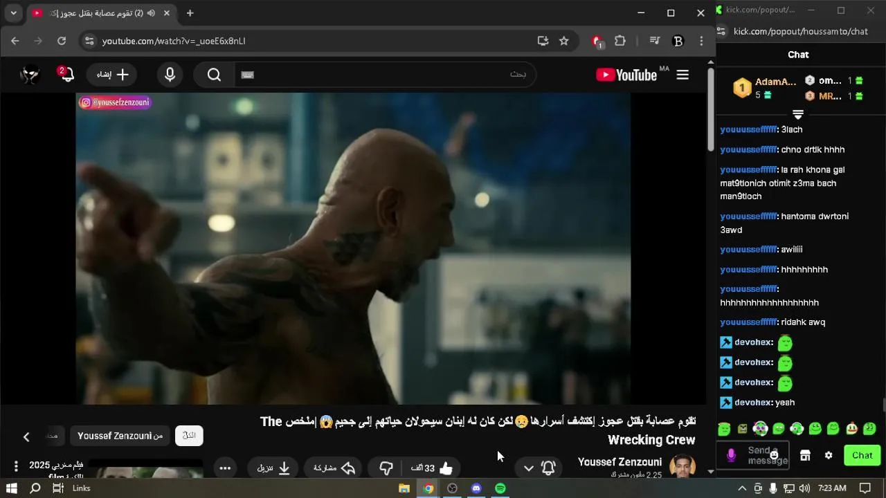Open Kick chat shop icon
Viewport: 886px width, 498px height.
[x=805, y=455]
